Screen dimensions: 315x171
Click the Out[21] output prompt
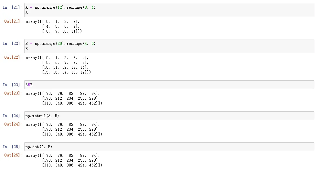point(13,21)
